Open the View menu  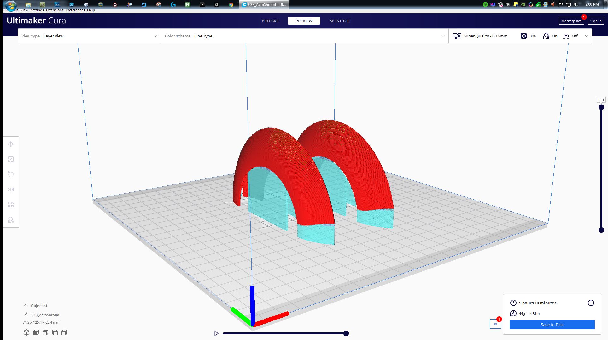point(24,10)
